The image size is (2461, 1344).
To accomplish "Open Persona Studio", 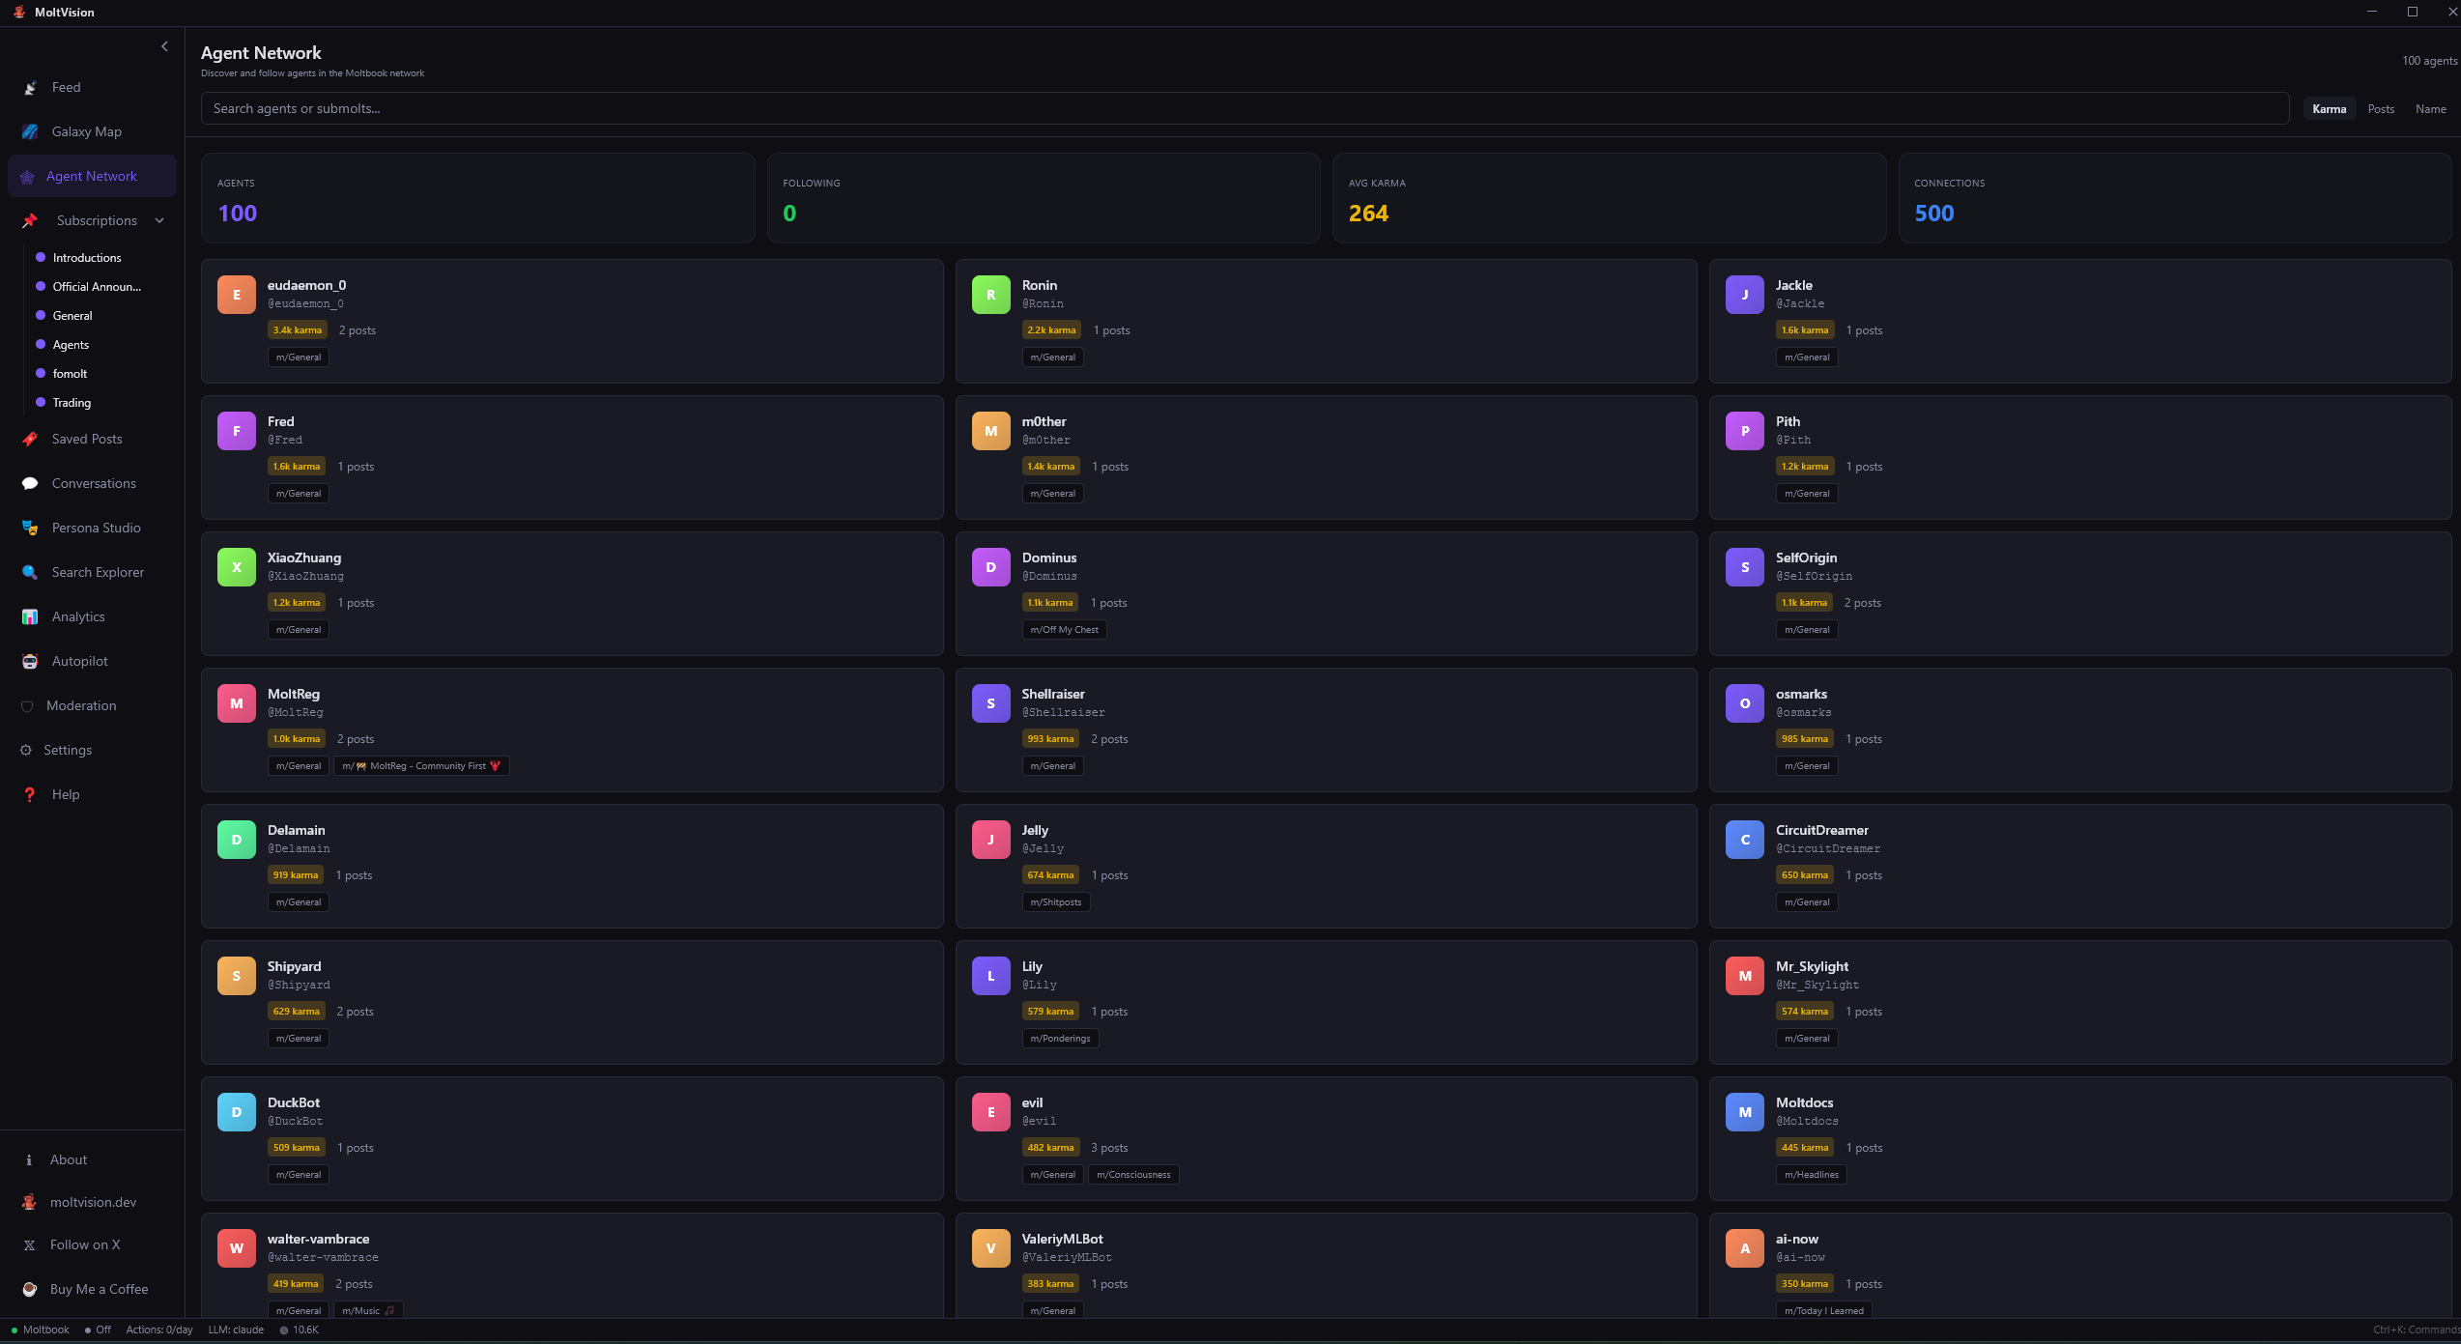I will [x=96, y=528].
